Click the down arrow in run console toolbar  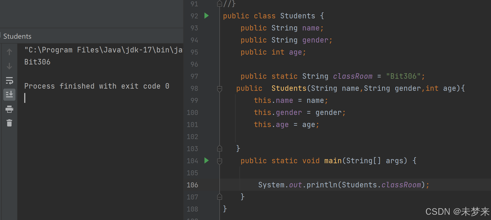point(9,66)
